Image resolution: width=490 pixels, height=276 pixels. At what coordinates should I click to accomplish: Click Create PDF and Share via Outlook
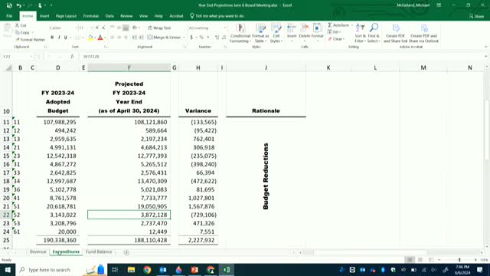(423, 33)
